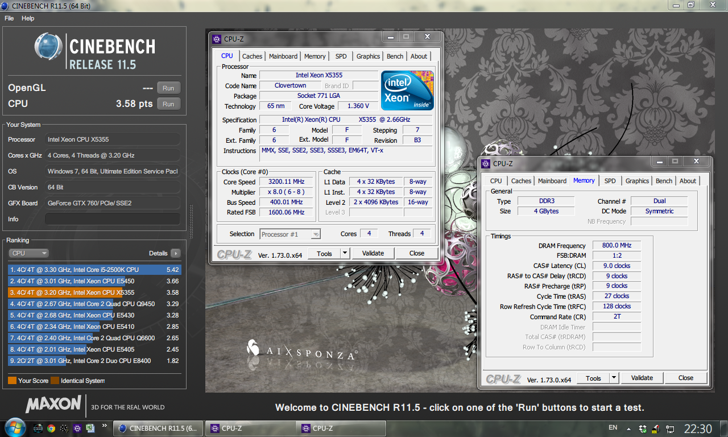Switch to CPU tab in Memory CPU-Z window

point(496,181)
